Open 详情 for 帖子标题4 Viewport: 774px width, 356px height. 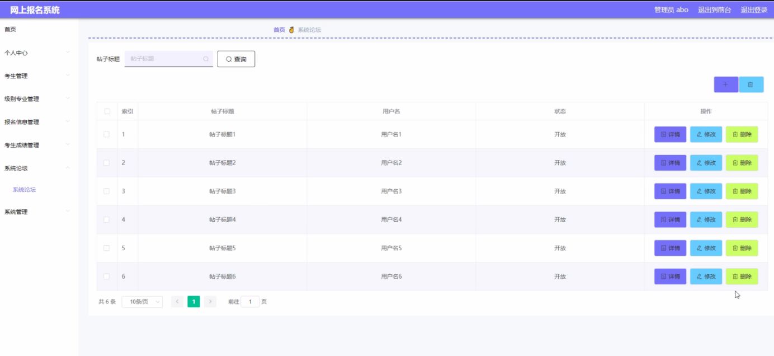click(670, 219)
